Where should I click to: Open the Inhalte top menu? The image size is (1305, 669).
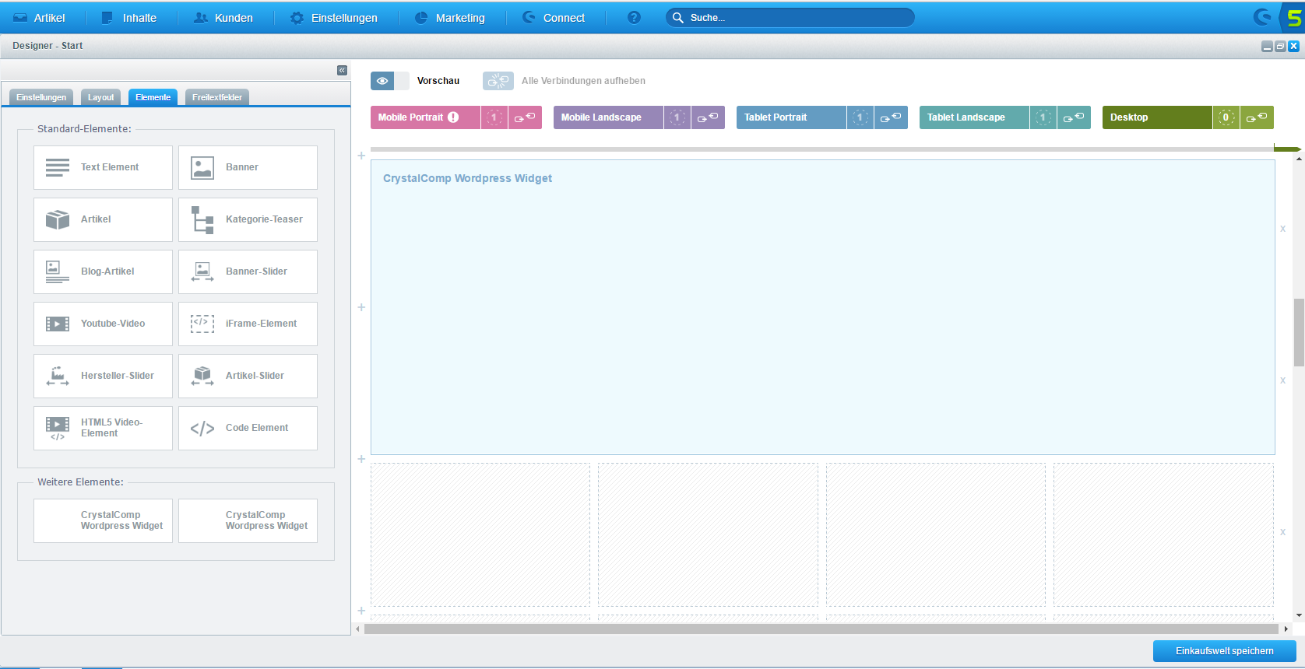pos(129,17)
